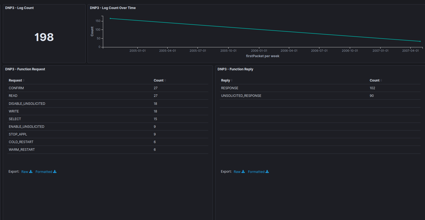Click the 198 log count metric
Viewport: 425px width, 220px height.
[44, 37]
